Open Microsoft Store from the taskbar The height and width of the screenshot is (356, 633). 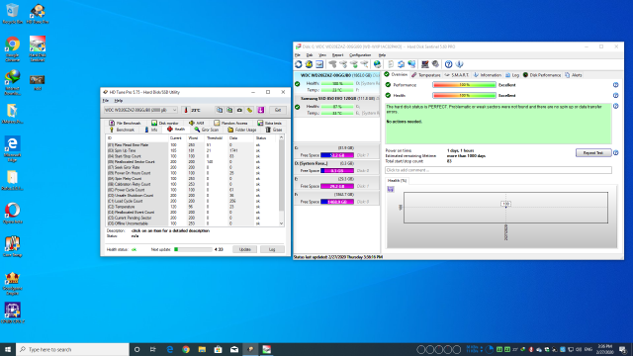point(218,349)
